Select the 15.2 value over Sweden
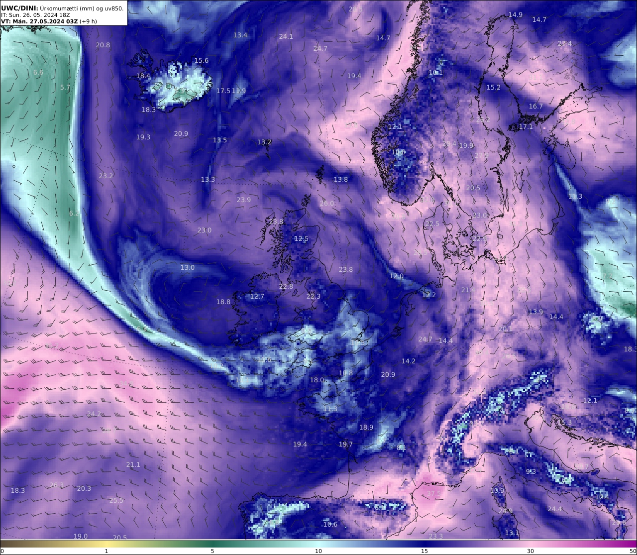This screenshot has width=637, height=555. (x=494, y=88)
